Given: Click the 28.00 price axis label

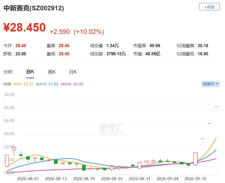Looking at the screenshot, I should pos(9,108).
